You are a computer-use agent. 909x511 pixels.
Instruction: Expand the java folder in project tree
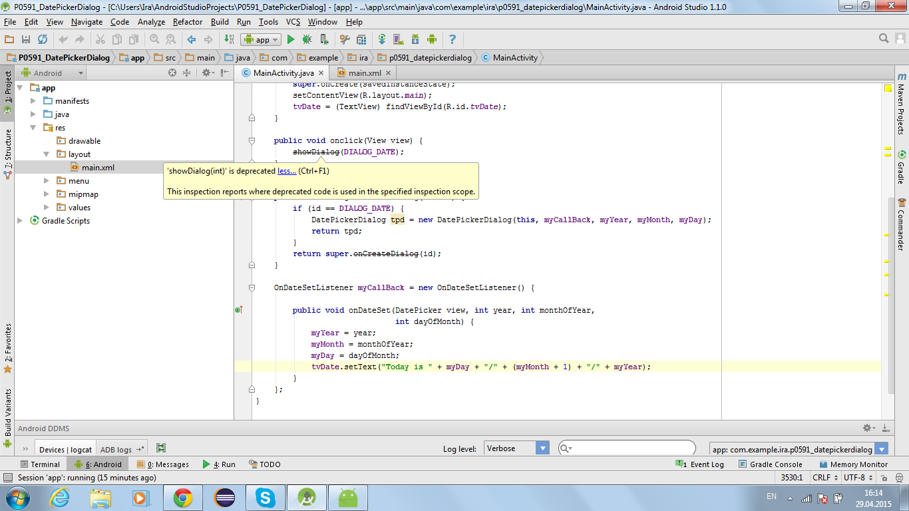click(33, 114)
